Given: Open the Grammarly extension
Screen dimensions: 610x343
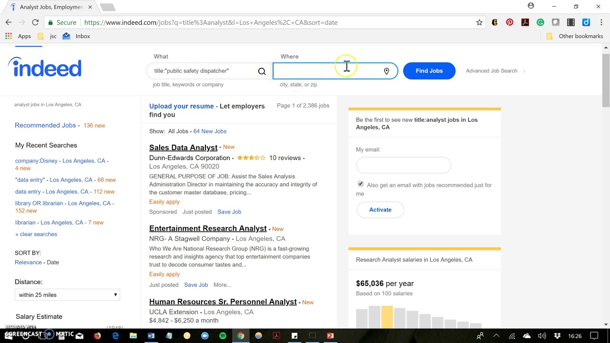Looking at the screenshot, I should pyautogui.click(x=540, y=22).
